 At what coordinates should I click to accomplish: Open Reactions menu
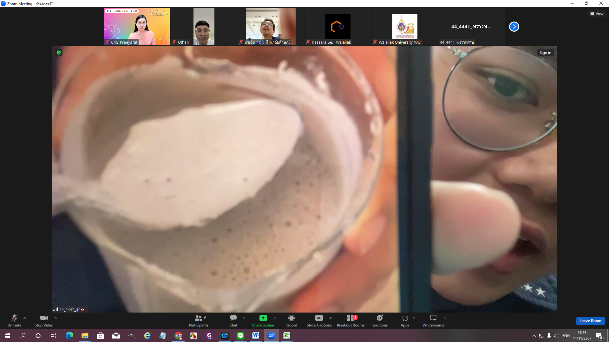coord(379,320)
